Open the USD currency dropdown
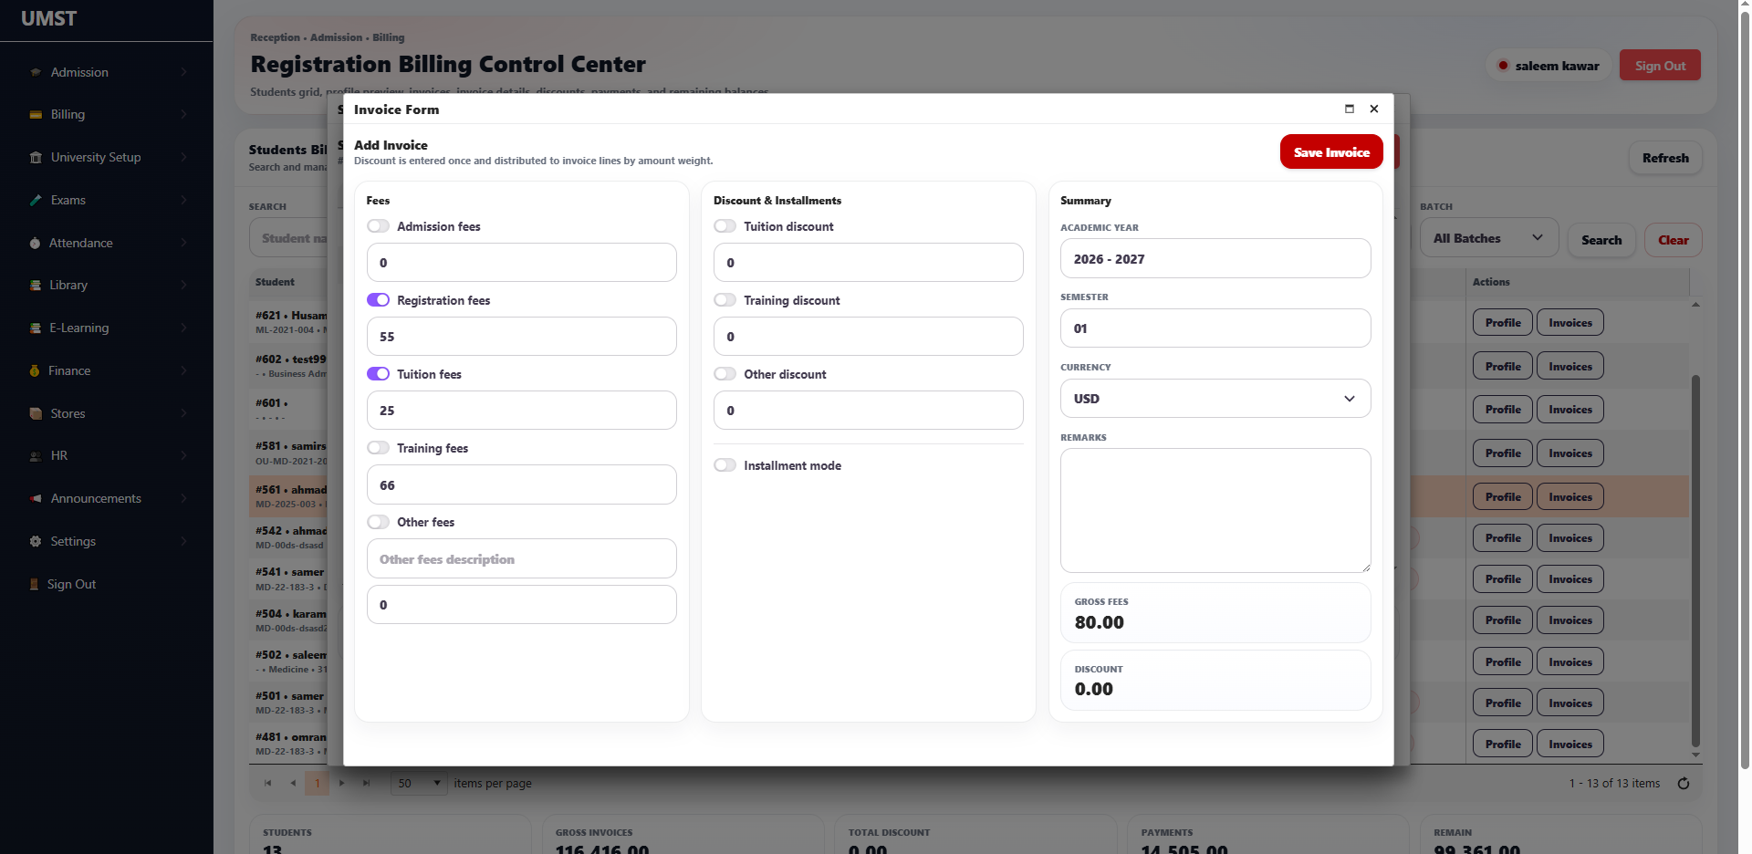The image size is (1752, 854). coord(1215,399)
